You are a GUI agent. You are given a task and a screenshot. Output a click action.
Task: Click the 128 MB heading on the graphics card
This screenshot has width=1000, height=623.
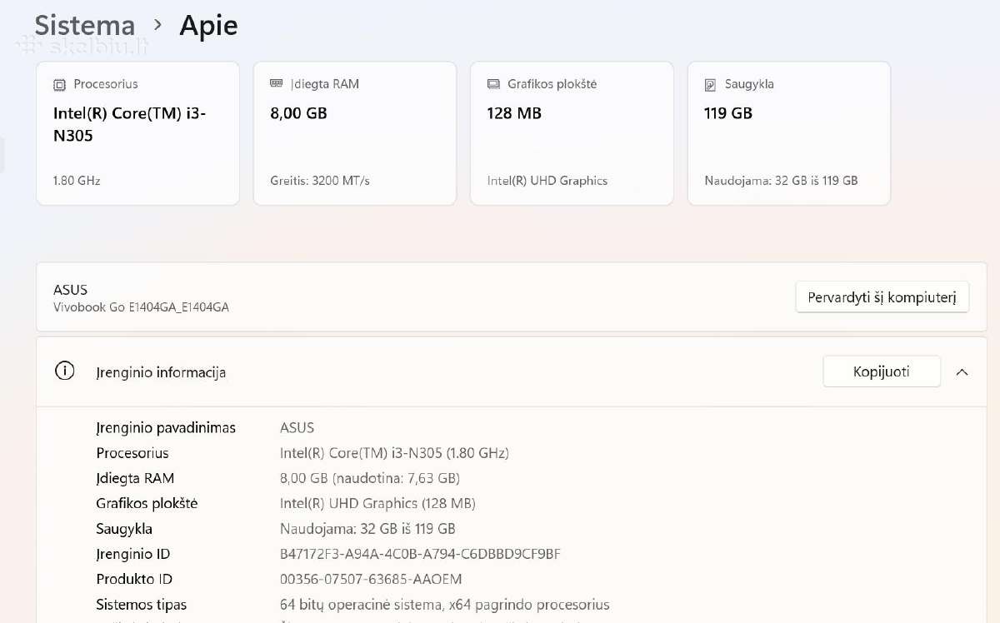coord(514,113)
